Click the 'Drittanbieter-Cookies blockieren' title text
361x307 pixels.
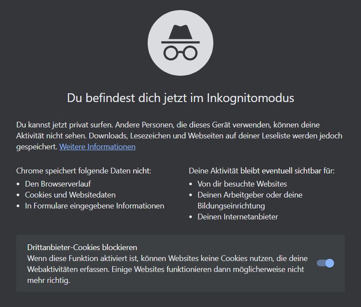(82, 247)
